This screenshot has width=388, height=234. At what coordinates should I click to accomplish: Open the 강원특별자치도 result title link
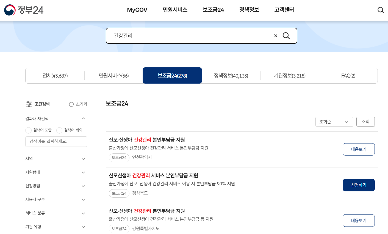pos(147,211)
